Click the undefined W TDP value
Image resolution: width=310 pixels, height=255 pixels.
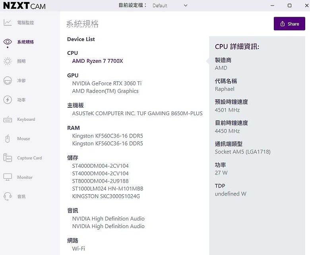coord(231,194)
